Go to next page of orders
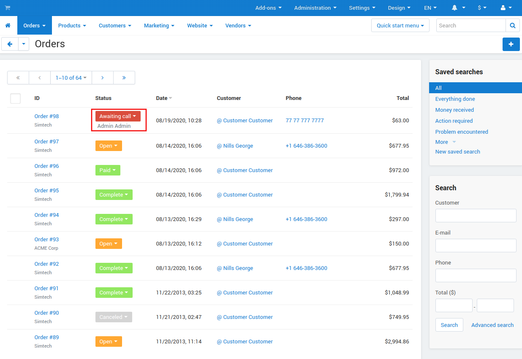 [103, 78]
